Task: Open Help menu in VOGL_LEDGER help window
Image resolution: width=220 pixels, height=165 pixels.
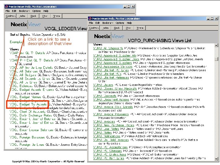Action: click(46, 11)
